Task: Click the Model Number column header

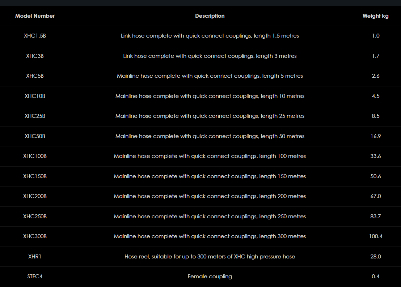Action: (x=35, y=16)
